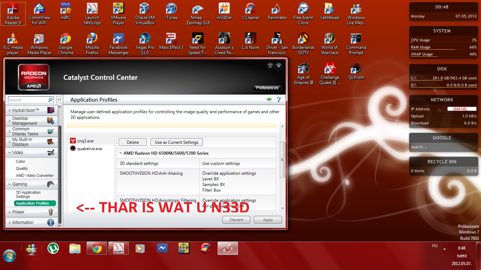Screen dimensions: 481x270
Task: Open 3D Application Settings page
Action: (x=28, y=194)
